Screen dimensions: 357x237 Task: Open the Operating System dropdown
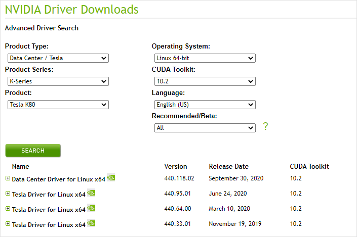tap(205, 58)
